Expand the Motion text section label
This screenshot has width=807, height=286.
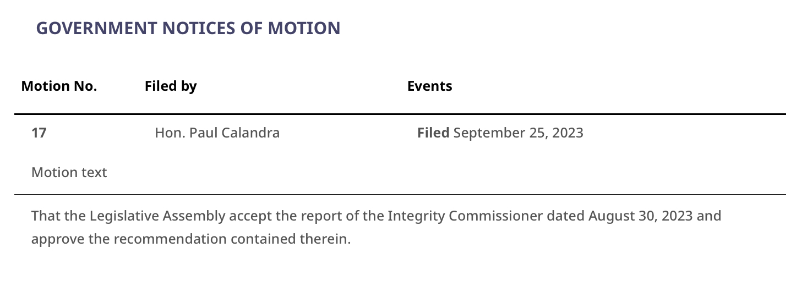point(69,172)
